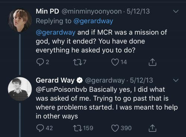
Task: Open @minminyoonyoon handle
Action: (92, 12)
